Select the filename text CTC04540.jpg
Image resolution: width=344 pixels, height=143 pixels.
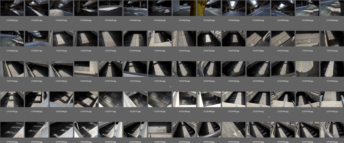(258, 20)
